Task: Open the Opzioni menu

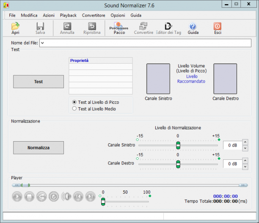Action: [x=118, y=15]
